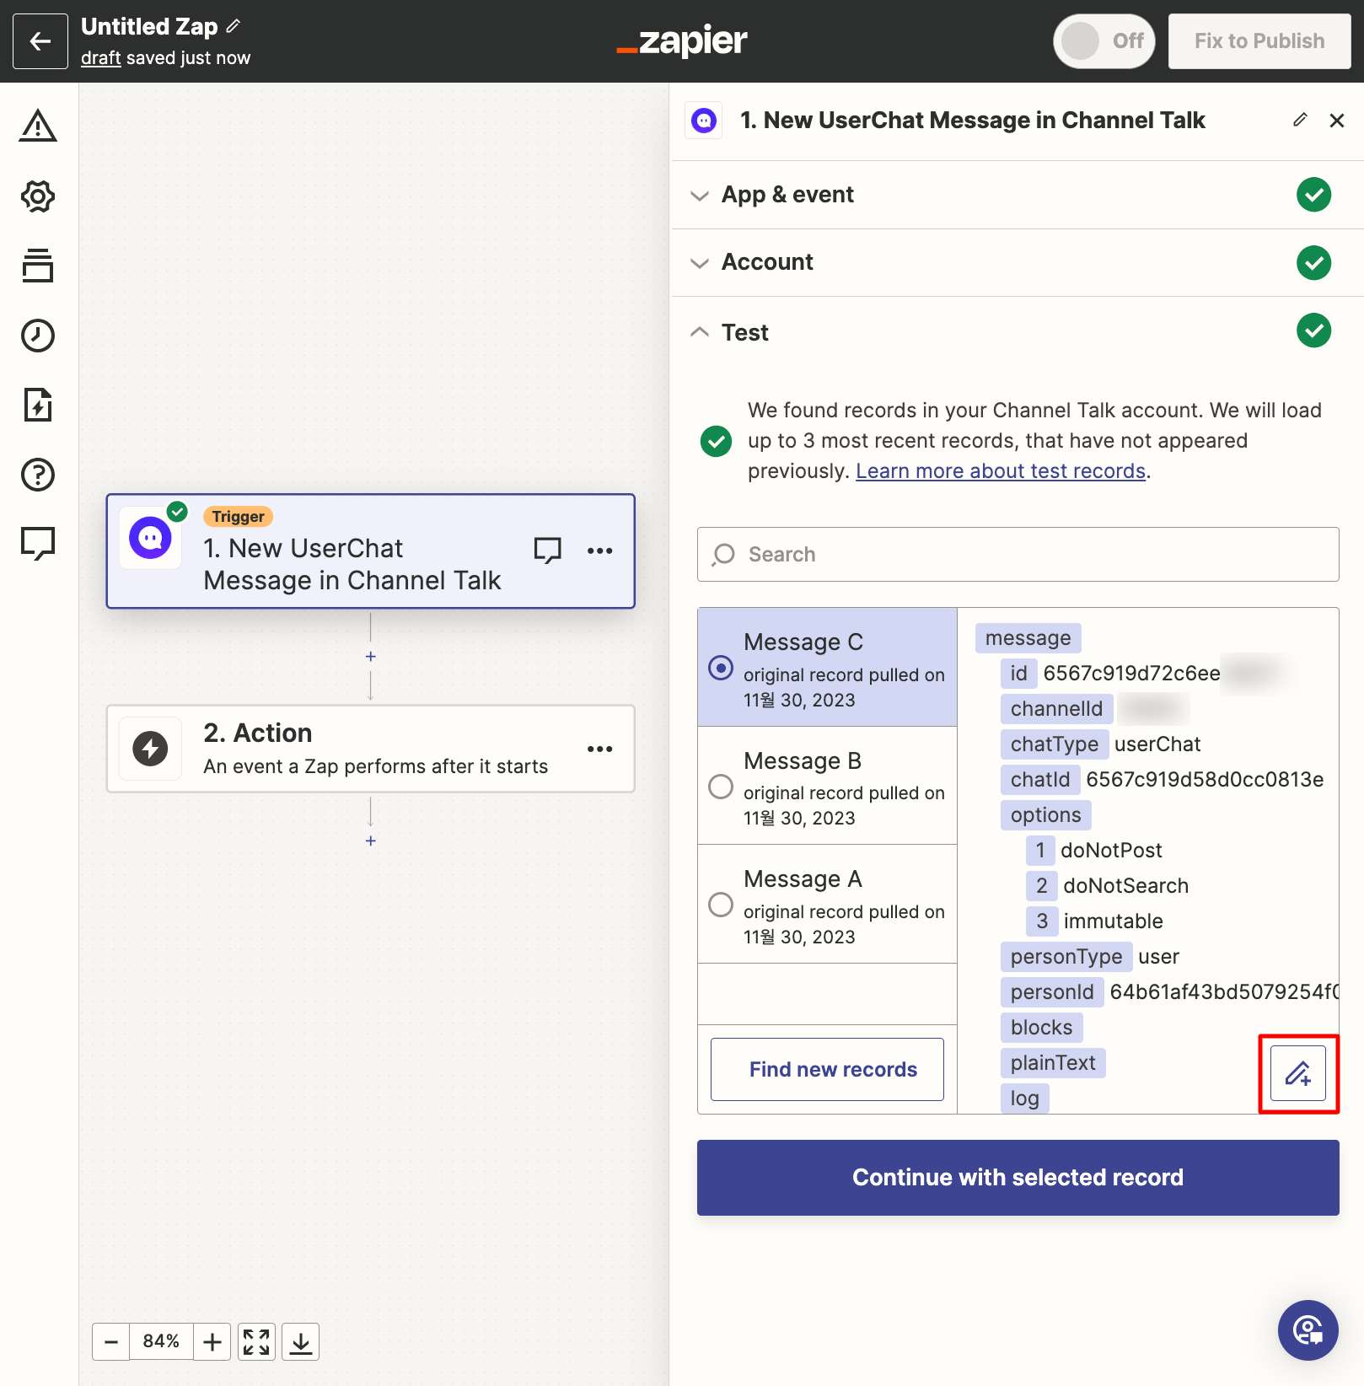Click the Trigger badge on step one
This screenshot has width=1364, height=1386.
[x=238, y=517]
